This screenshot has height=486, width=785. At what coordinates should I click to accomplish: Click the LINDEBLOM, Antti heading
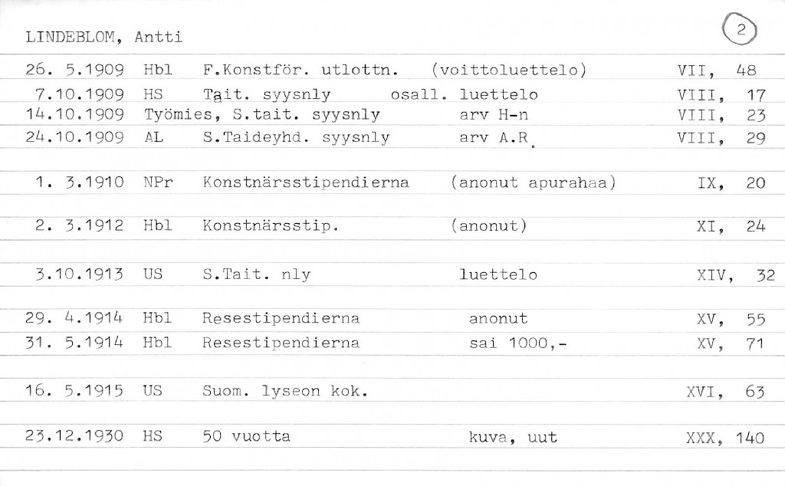click(103, 38)
